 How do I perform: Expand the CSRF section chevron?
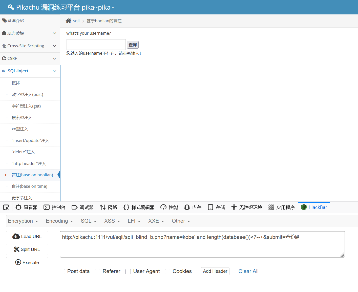click(x=54, y=58)
